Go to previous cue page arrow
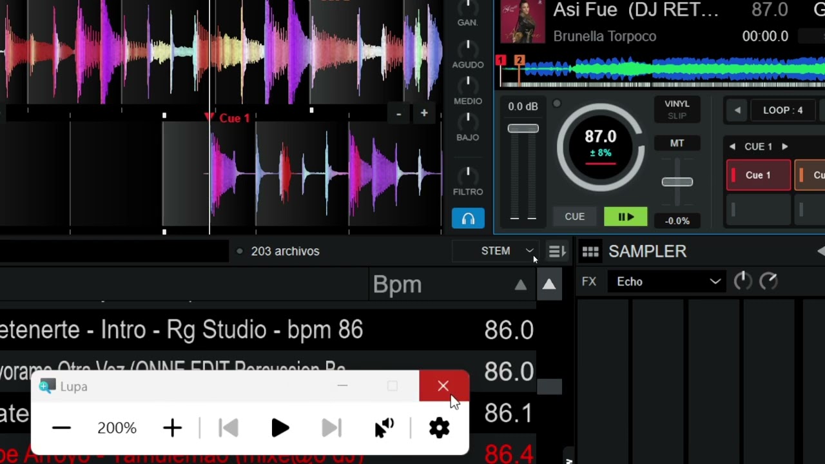This screenshot has height=464, width=825. click(x=732, y=147)
